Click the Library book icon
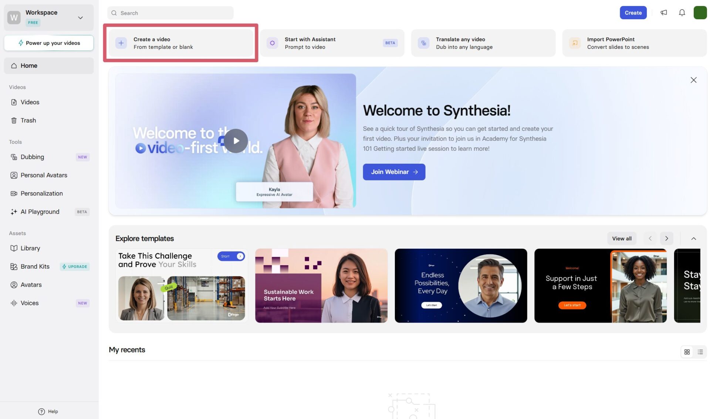This screenshot has width=710, height=419. (14, 248)
